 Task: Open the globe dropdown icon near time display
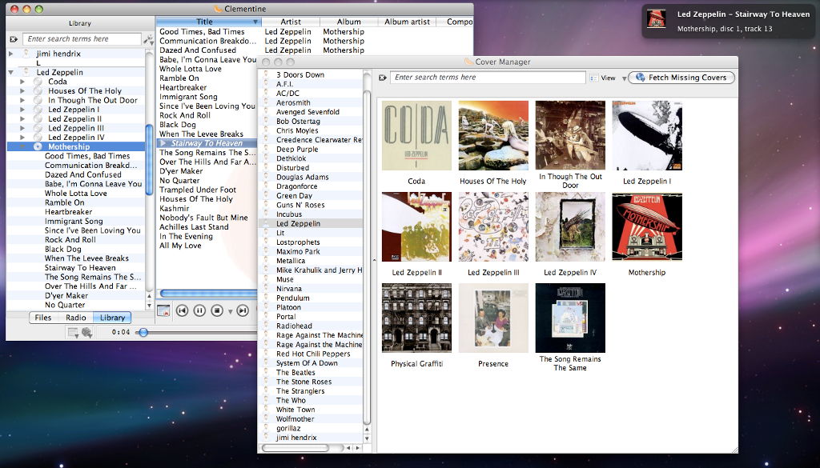click(86, 332)
